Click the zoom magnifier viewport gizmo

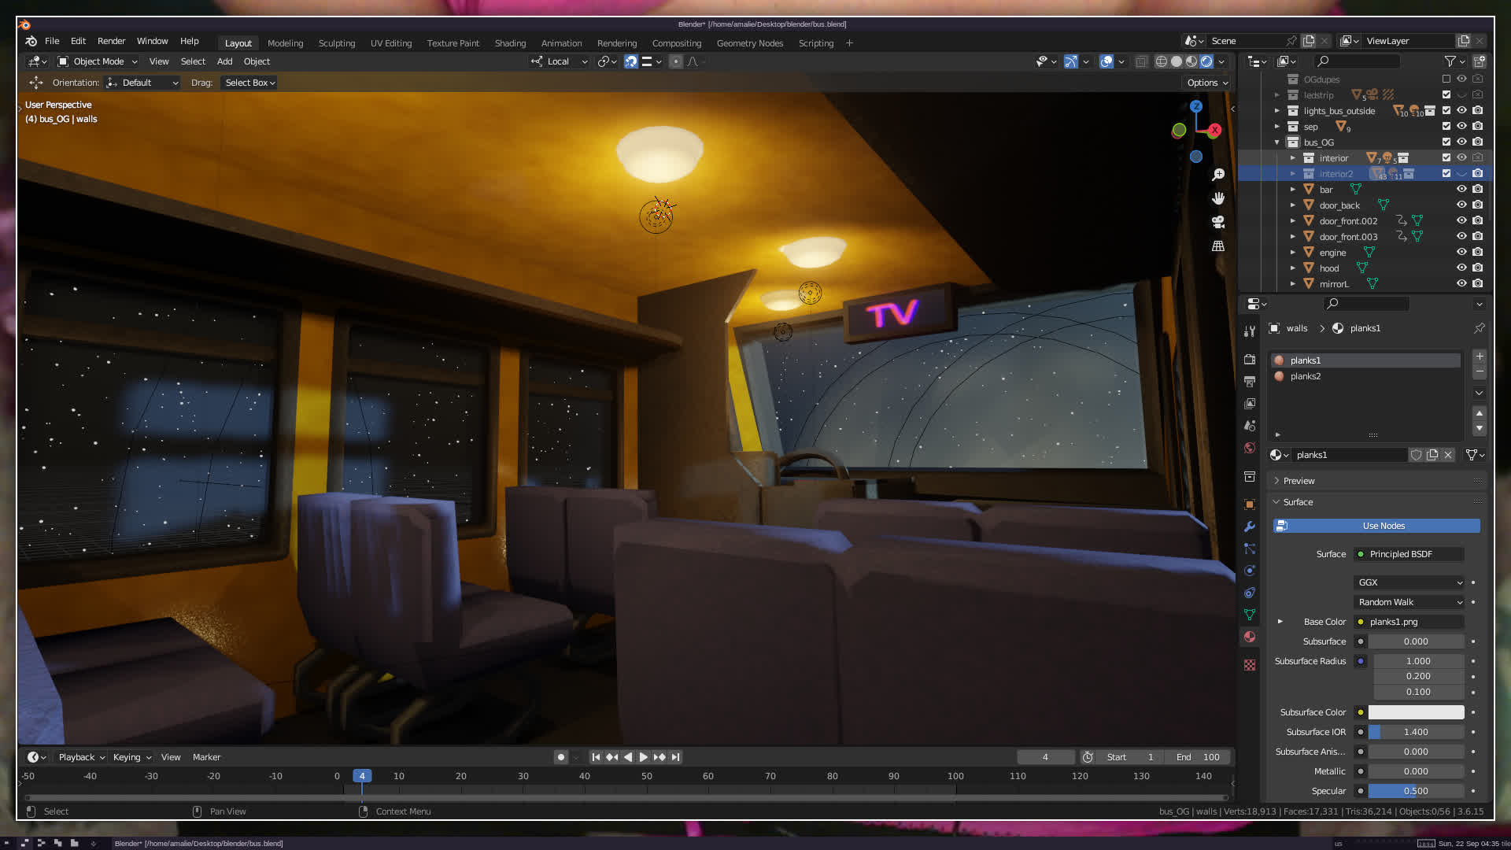pos(1218,175)
